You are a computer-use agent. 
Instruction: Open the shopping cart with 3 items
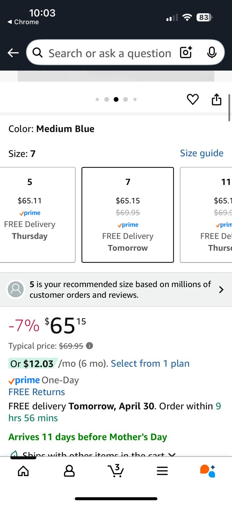point(116,471)
